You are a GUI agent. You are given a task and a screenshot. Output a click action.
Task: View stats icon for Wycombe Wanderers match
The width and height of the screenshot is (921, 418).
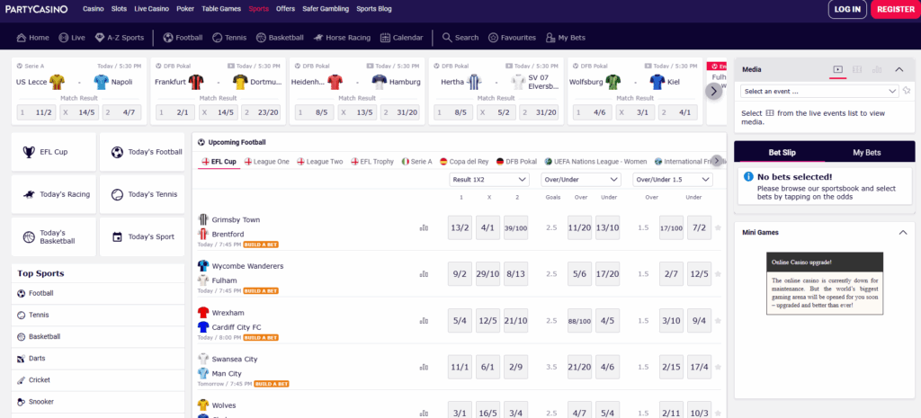coord(424,274)
